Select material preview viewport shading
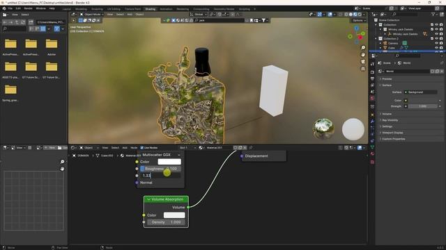Viewport: 446px width, 250px height. point(355,14)
